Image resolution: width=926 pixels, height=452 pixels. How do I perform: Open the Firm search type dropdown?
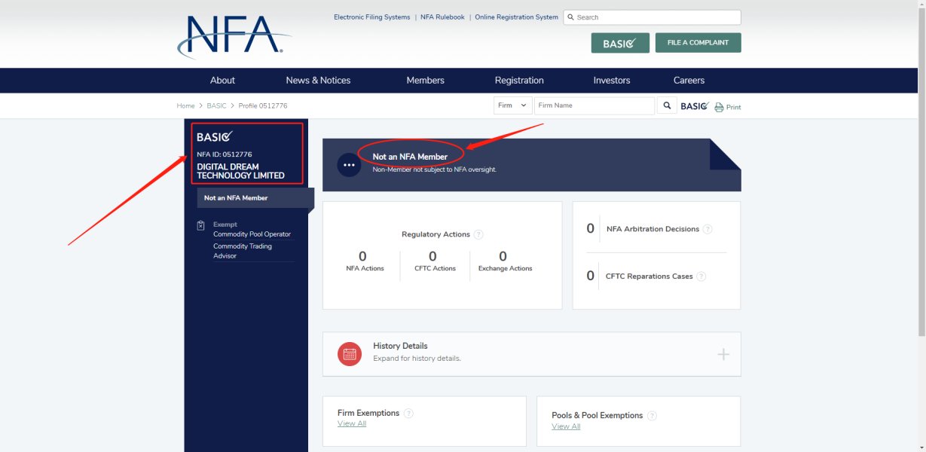513,105
